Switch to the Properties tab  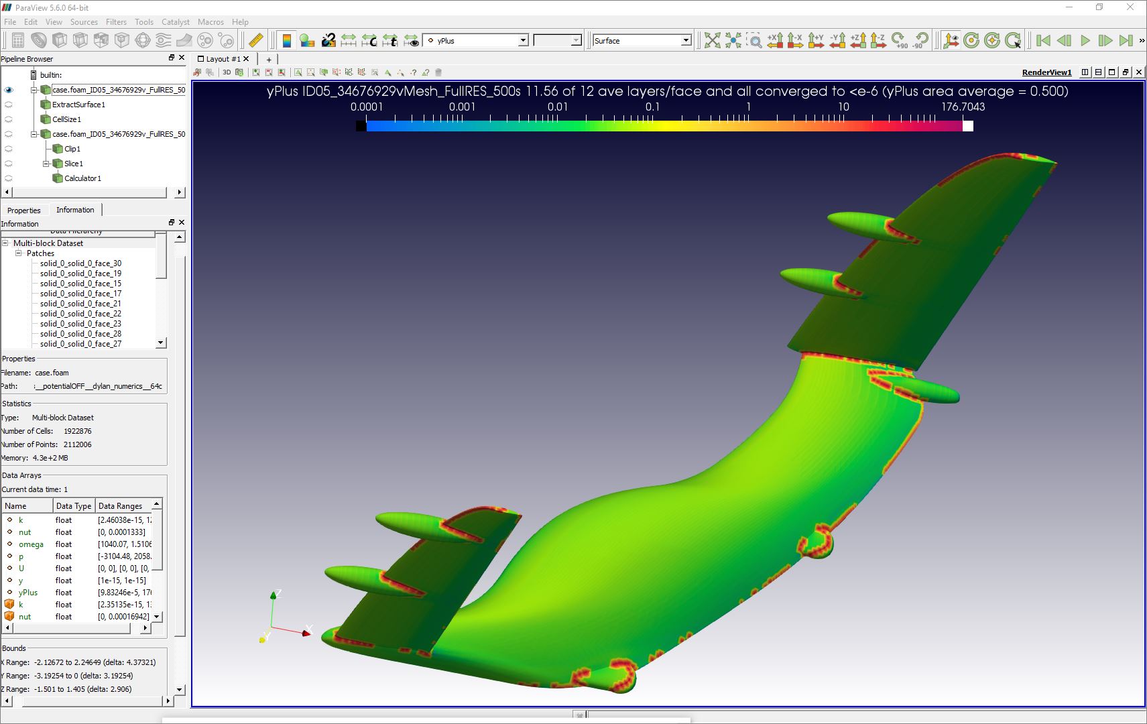coord(24,210)
